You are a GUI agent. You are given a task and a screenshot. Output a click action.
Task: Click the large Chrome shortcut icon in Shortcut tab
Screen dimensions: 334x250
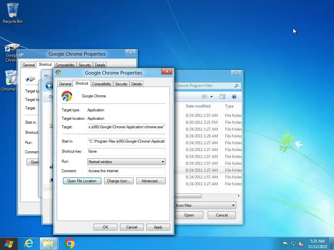click(67, 96)
